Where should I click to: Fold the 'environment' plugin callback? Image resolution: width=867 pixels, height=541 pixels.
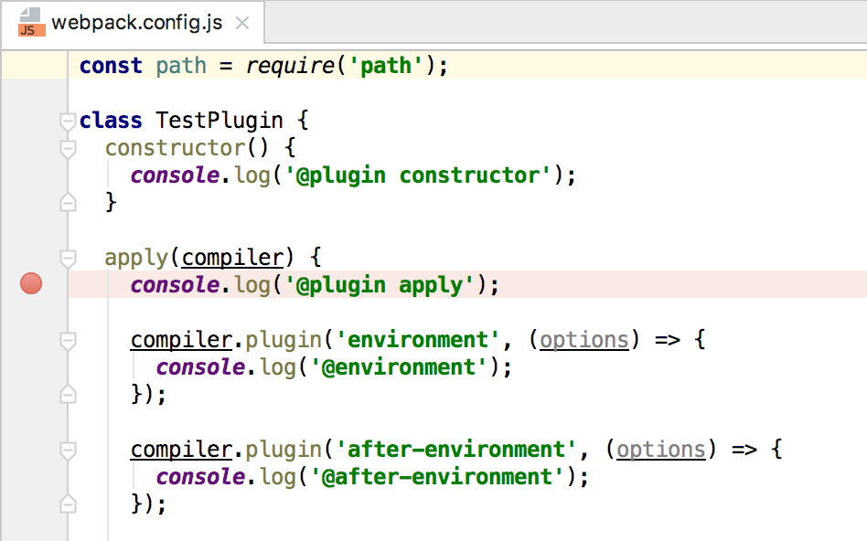[x=68, y=340]
